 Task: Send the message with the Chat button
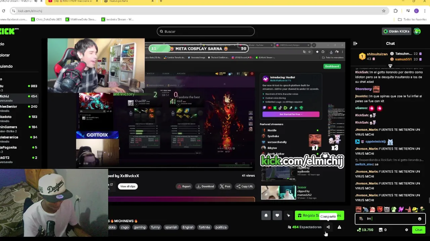click(x=419, y=230)
